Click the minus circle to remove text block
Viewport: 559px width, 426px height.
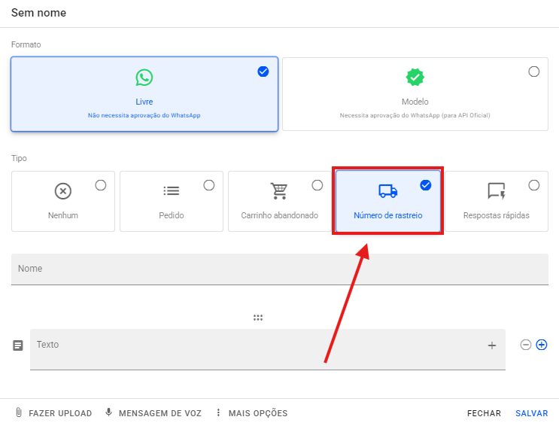pos(526,345)
